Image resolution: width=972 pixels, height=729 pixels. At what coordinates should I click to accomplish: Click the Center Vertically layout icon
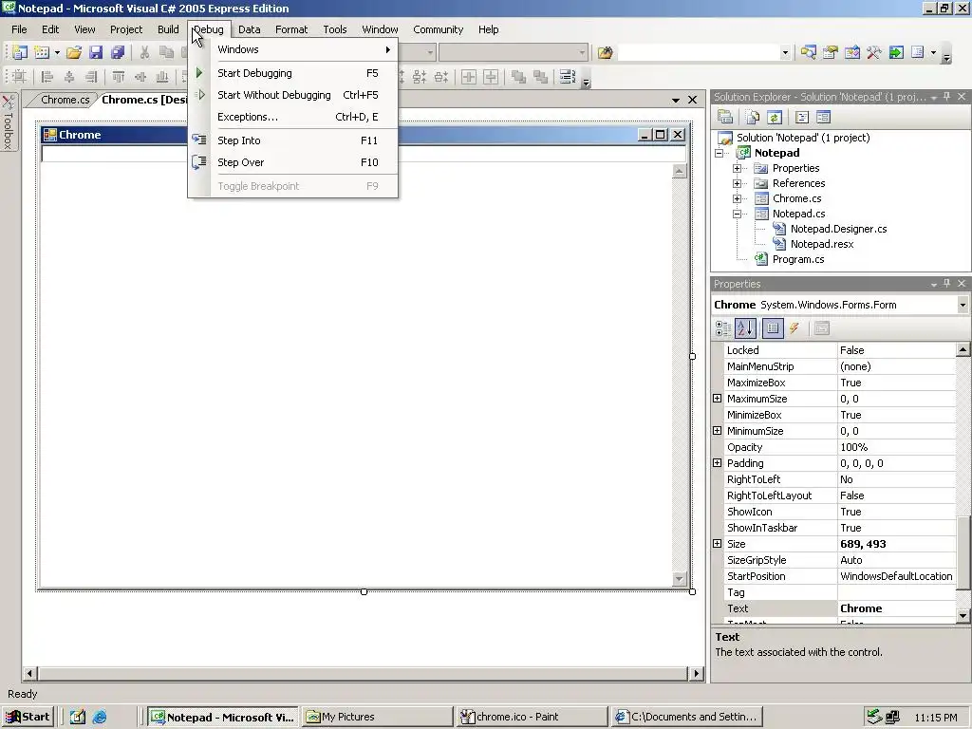491,77
